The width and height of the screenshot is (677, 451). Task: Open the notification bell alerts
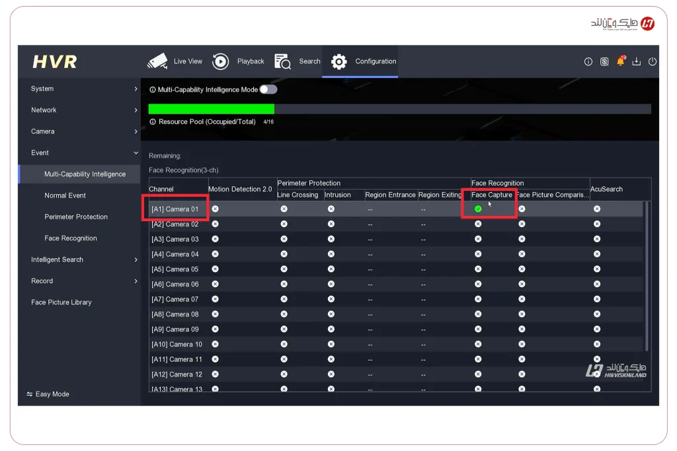click(x=620, y=61)
